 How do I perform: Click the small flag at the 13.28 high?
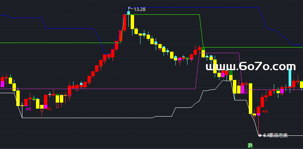click(130, 8)
